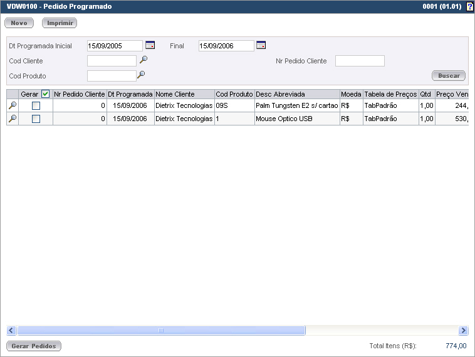Open calendar for Dt Programada Inicial
This screenshot has width=475, height=357.
coord(150,45)
